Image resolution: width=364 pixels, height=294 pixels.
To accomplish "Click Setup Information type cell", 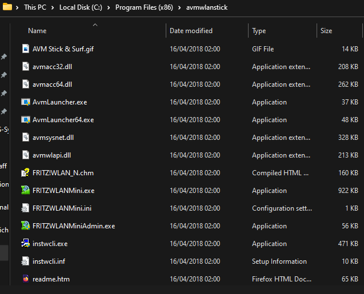I will click(279, 261).
